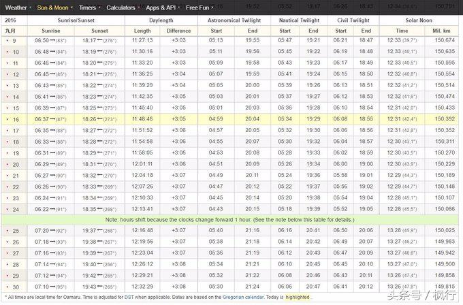The height and width of the screenshot is (305, 463).
Task: Click the sunrise direction arrow for day 9
Action: click(52, 40)
